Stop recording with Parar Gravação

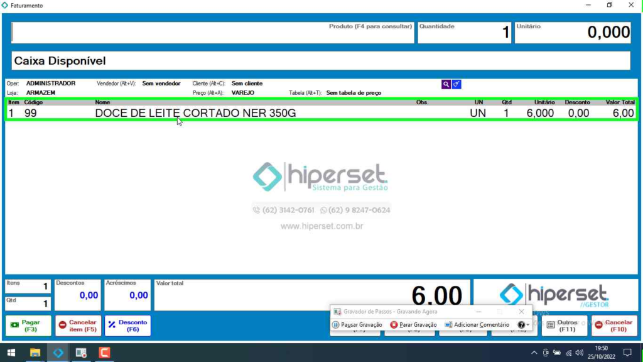(x=413, y=325)
